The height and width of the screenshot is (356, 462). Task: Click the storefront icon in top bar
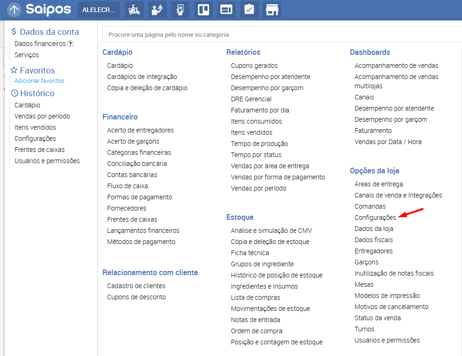click(x=272, y=10)
